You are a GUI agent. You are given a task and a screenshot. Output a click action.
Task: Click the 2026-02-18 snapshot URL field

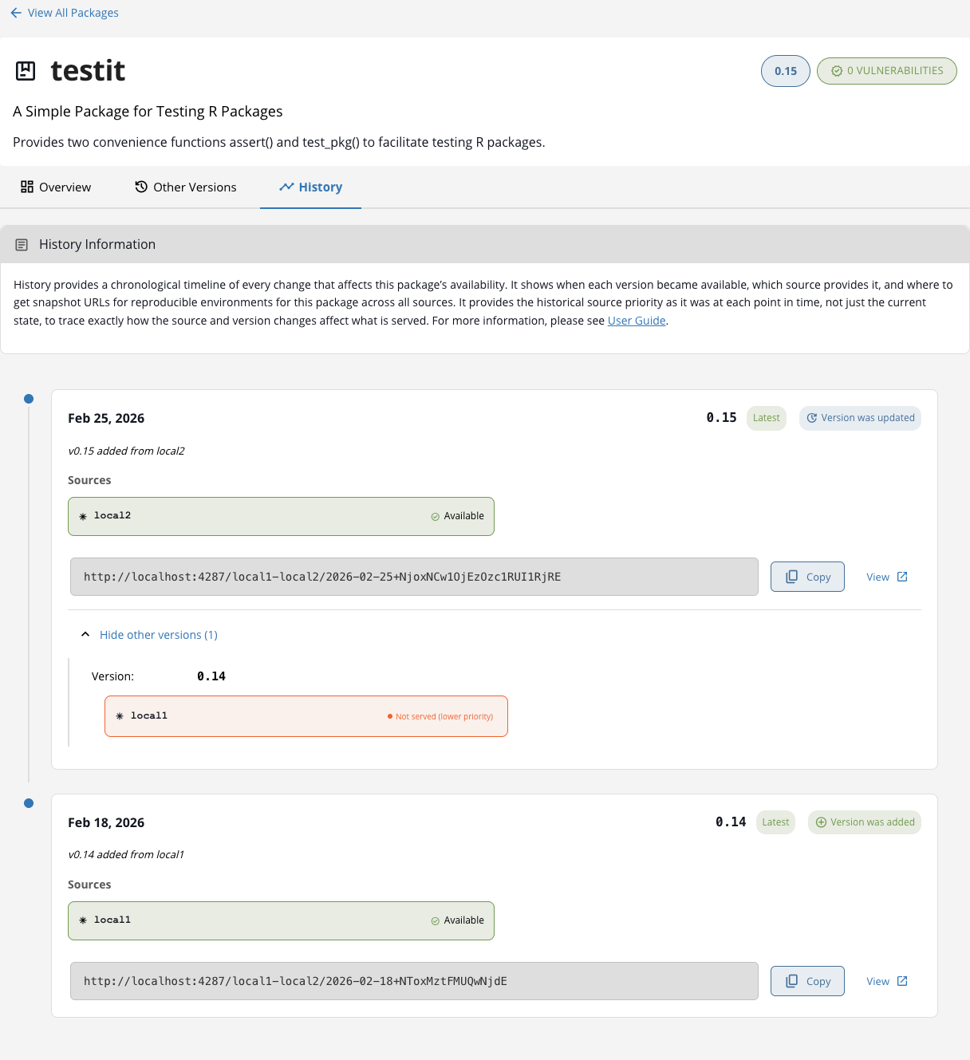[414, 981]
